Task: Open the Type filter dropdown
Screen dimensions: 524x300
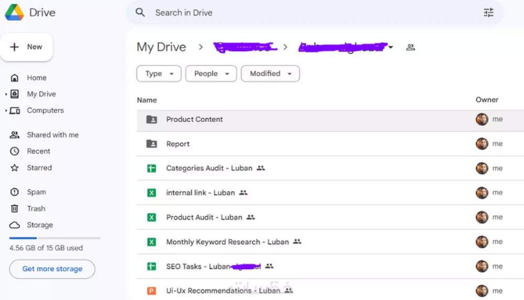Action: (x=159, y=74)
